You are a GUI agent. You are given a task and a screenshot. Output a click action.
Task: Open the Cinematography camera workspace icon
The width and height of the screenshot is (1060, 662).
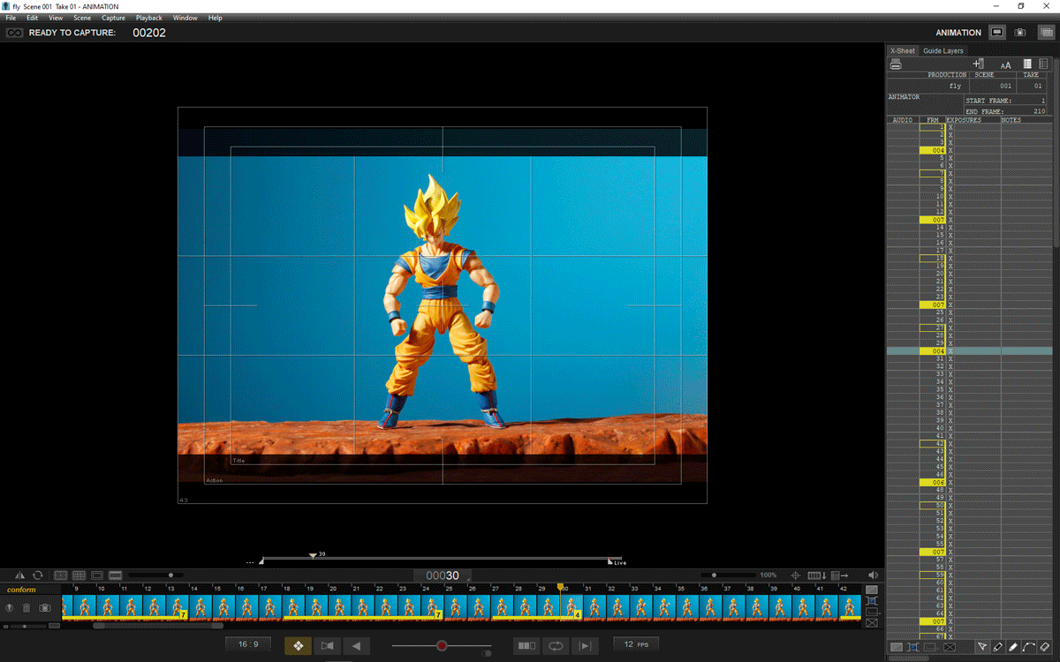pyautogui.click(x=1020, y=33)
